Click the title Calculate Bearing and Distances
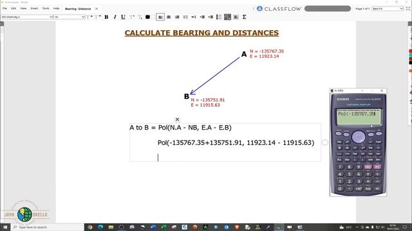The height and width of the screenshot is (231, 412). coord(201,33)
